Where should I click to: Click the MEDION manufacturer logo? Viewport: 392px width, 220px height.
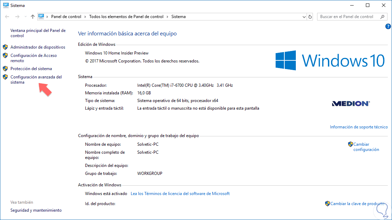tap(351, 103)
